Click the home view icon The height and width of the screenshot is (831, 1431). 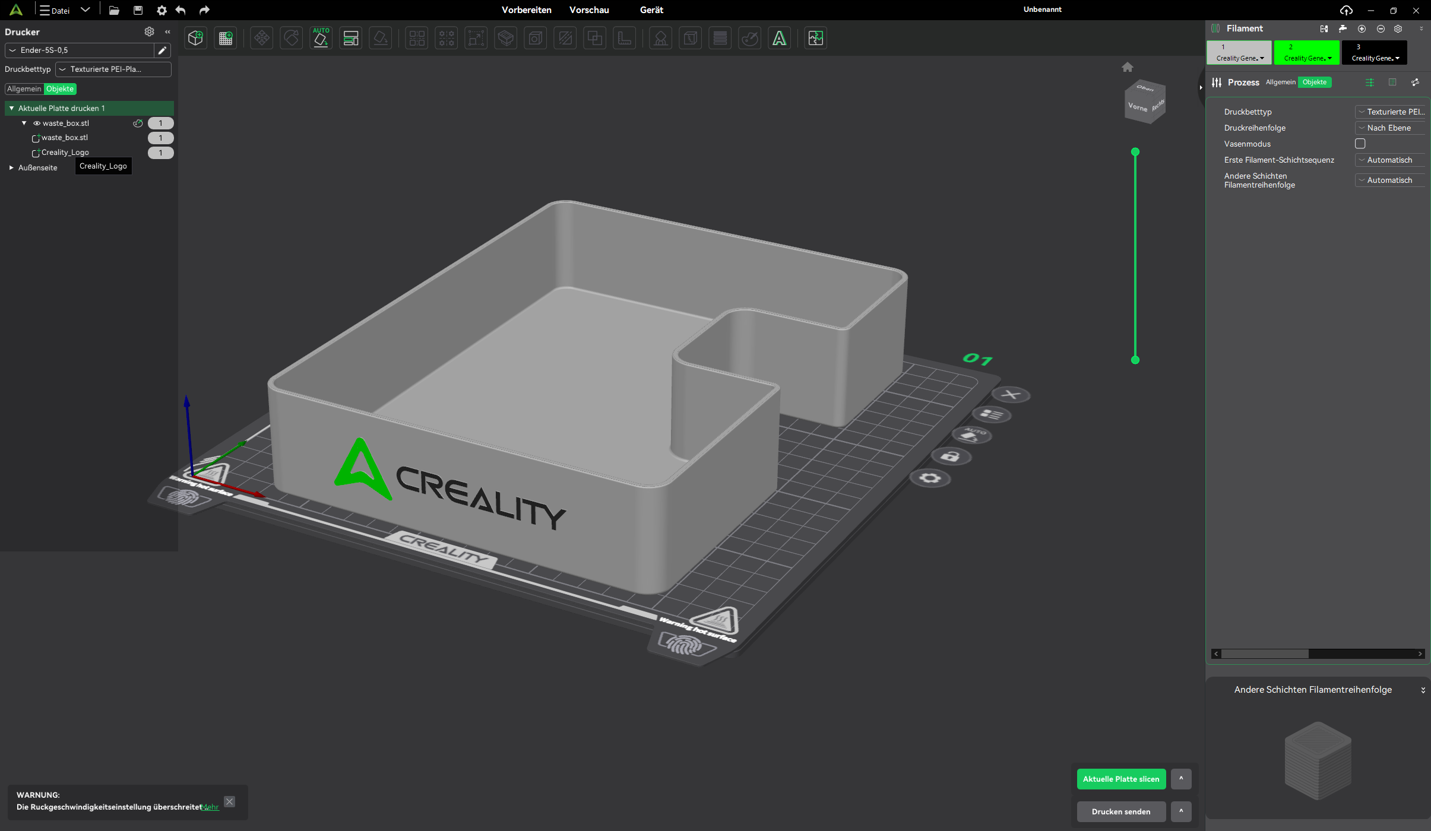1128,67
